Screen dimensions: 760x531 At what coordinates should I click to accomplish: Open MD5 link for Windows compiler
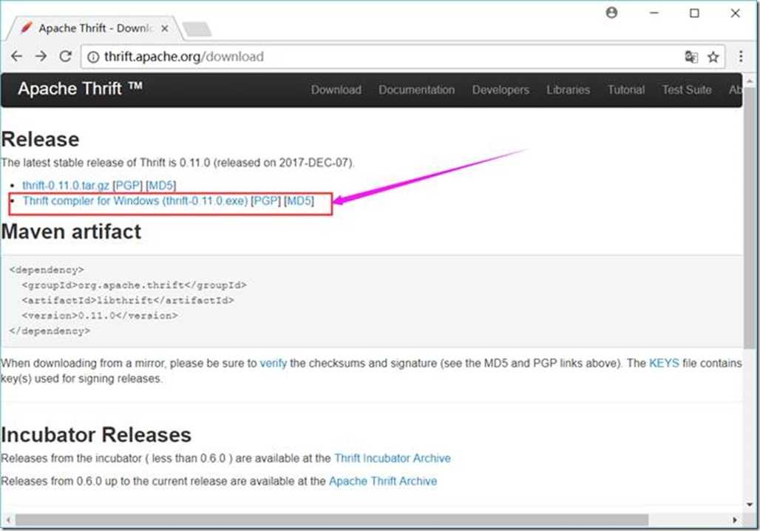pos(299,200)
